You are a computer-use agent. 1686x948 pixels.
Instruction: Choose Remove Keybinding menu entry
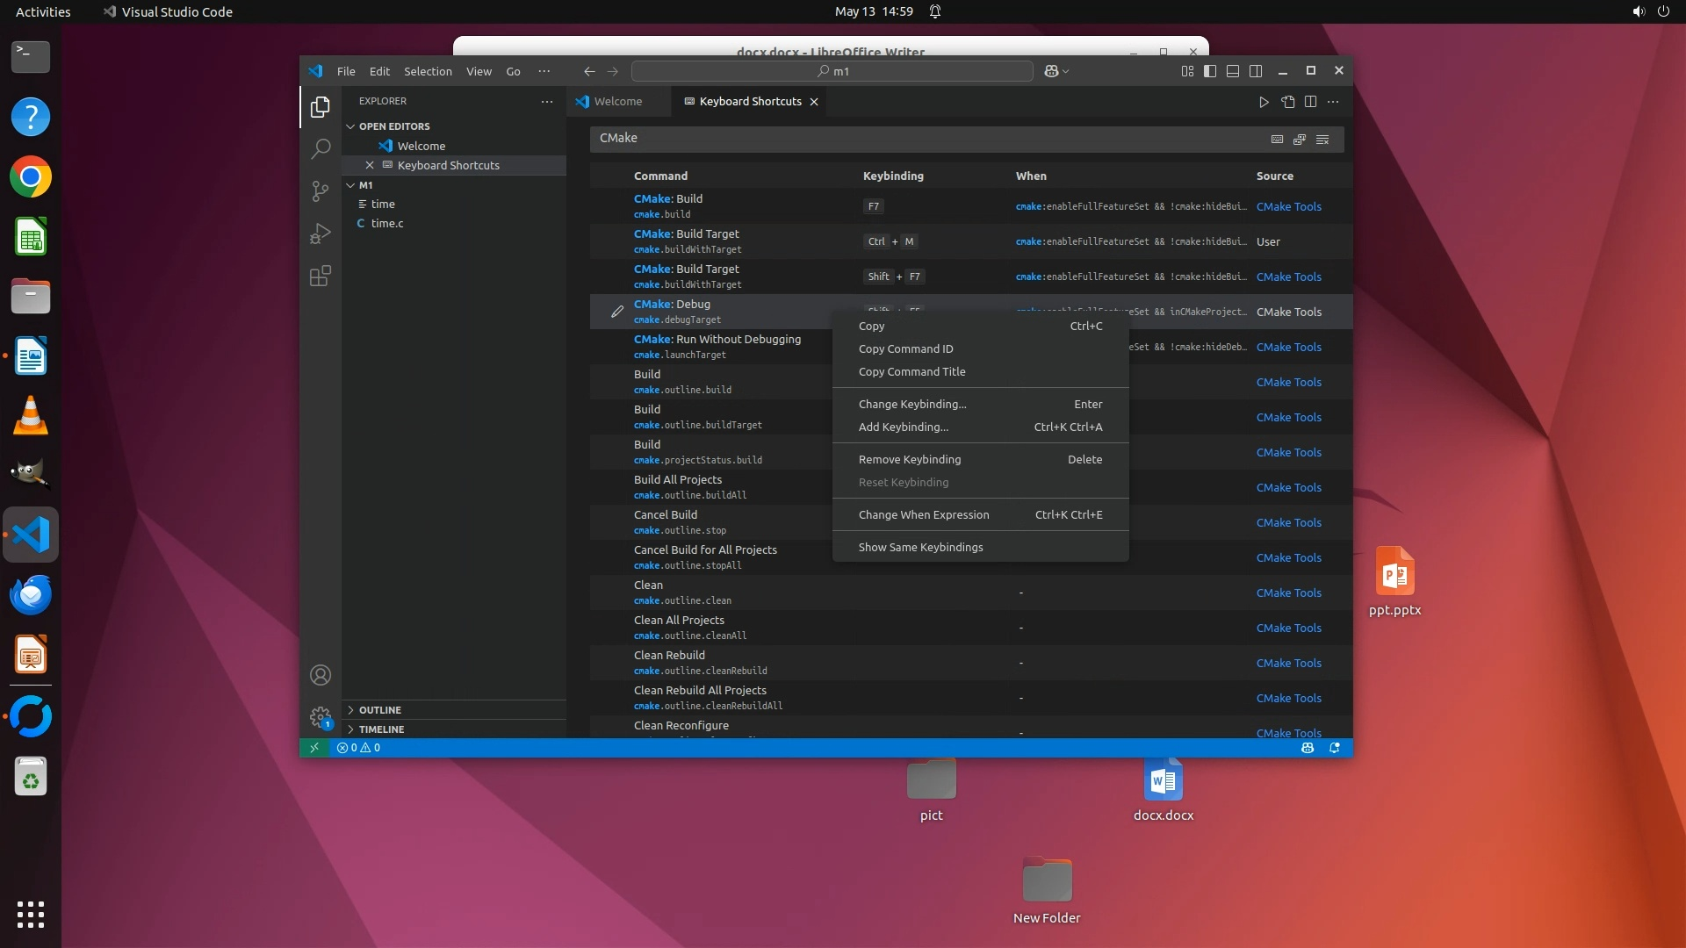click(909, 459)
